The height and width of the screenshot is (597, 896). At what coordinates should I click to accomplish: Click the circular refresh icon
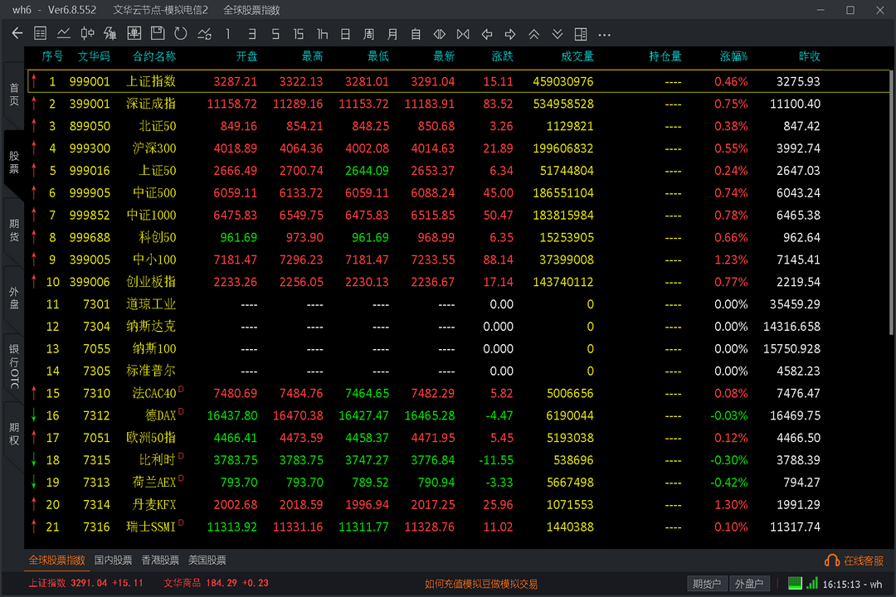point(181,34)
